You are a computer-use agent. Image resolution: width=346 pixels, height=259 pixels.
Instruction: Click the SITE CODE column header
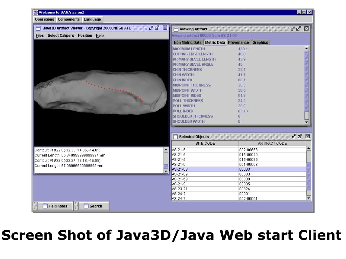[x=205, y=143]
